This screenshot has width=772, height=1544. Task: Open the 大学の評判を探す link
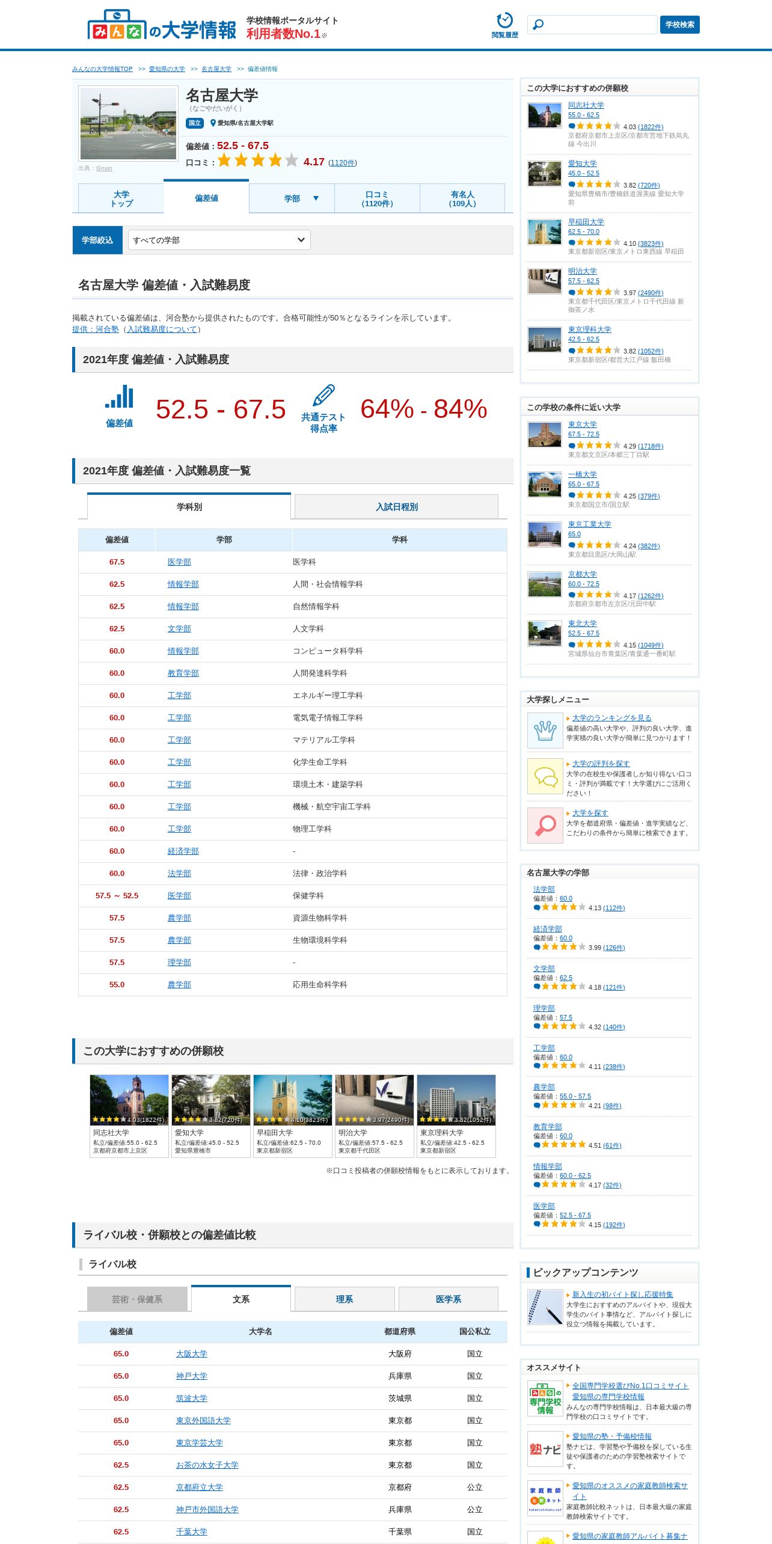click(601, 764)
